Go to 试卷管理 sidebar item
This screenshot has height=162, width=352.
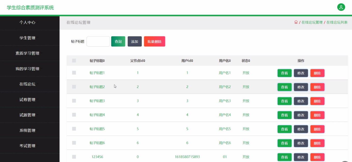click(x=27, y=100)
